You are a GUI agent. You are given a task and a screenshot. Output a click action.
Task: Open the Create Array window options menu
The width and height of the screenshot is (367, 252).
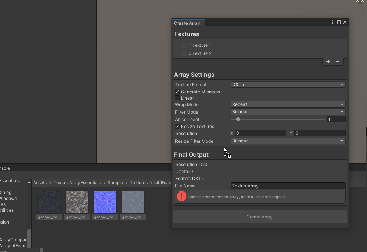coord(332,23)
